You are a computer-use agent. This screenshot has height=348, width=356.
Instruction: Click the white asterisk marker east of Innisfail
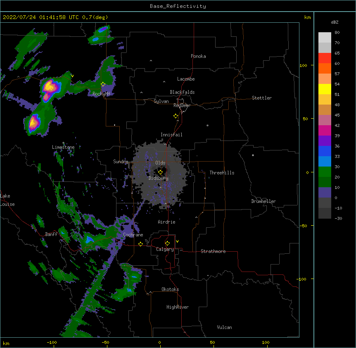coord(207,125)
